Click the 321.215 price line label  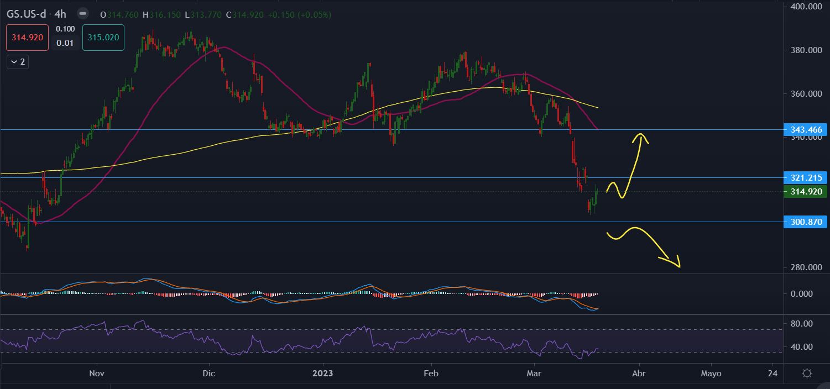point(807,178)
